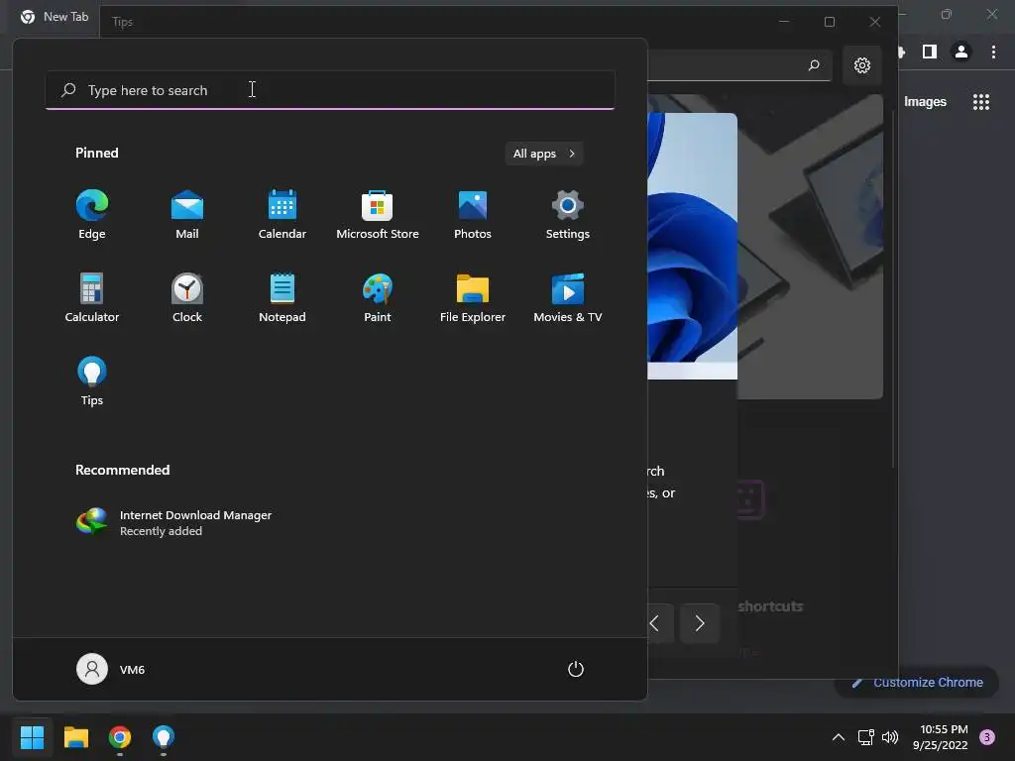Screen dimensions: 1015x761
Task: Launch Notepad from pinned apps
Action: 282,297
